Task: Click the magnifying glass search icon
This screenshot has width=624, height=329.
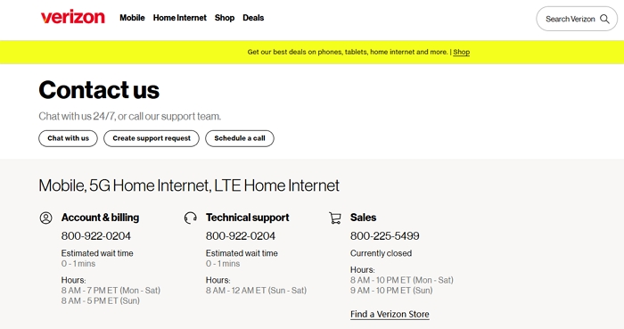Action: tap(604, 19)
